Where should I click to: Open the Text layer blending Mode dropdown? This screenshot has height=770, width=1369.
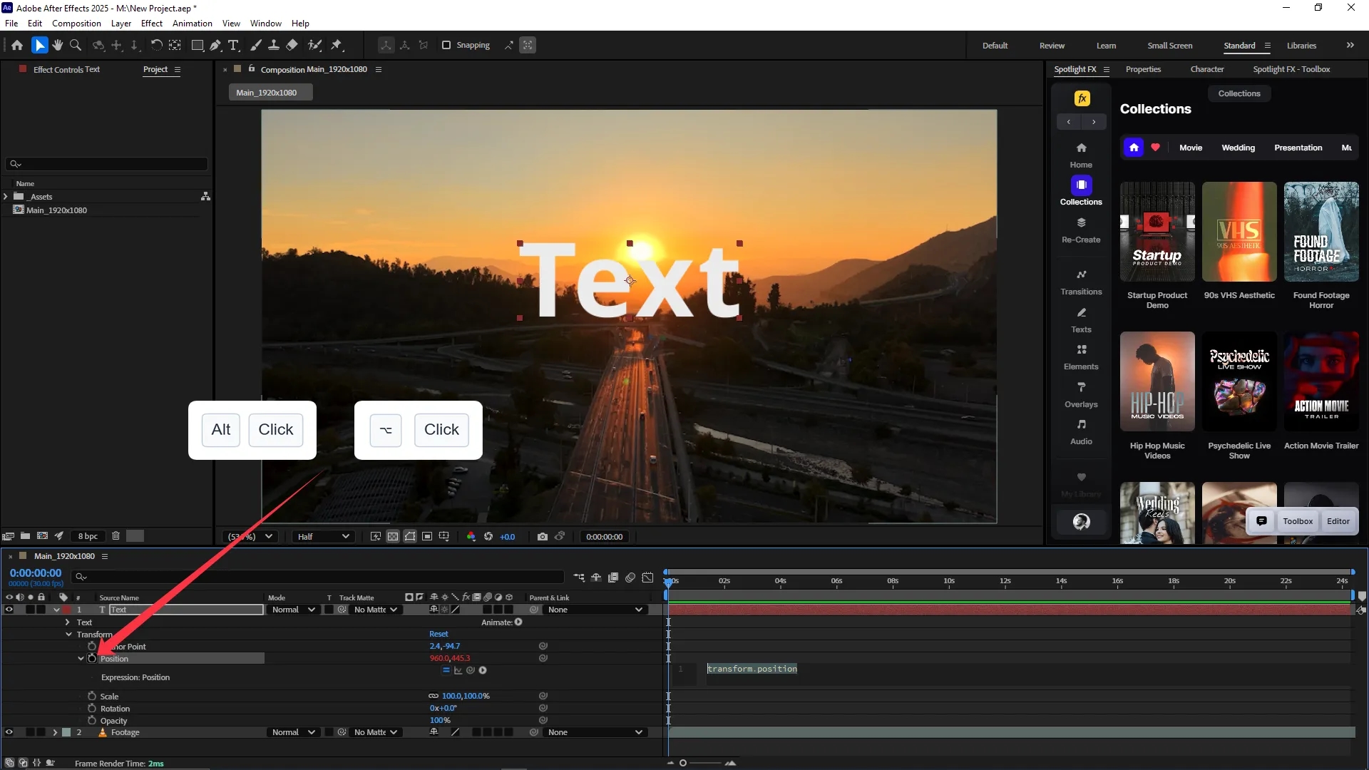293,610
